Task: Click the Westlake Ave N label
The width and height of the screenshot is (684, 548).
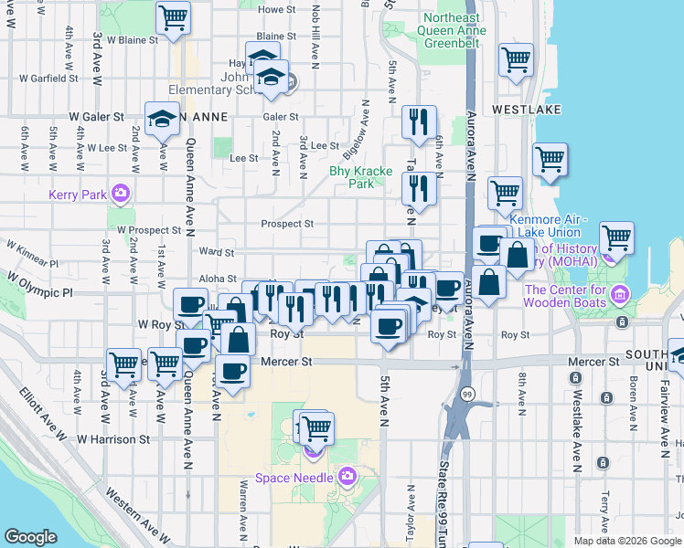Action: (577, 431)
